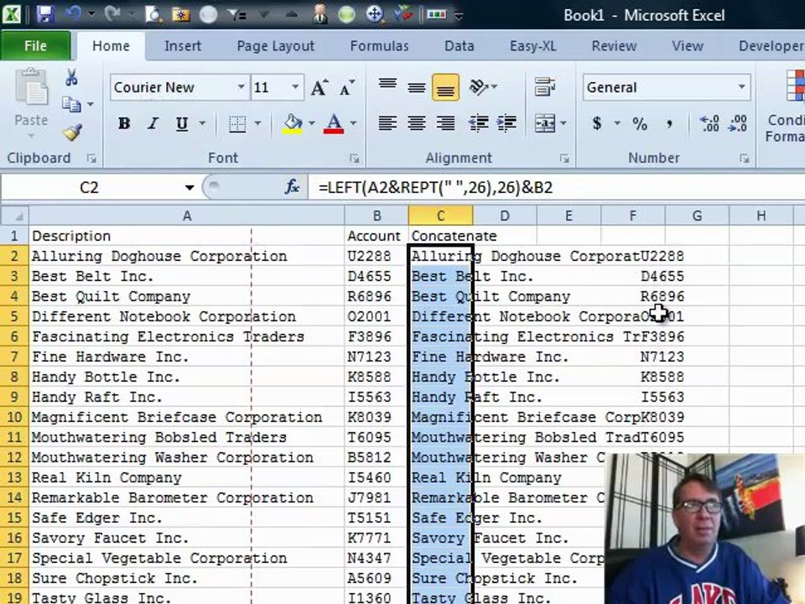Viewport: 805px width, 604px height.
Task: Select the Format Painter brush
Action: coord(72,132)
